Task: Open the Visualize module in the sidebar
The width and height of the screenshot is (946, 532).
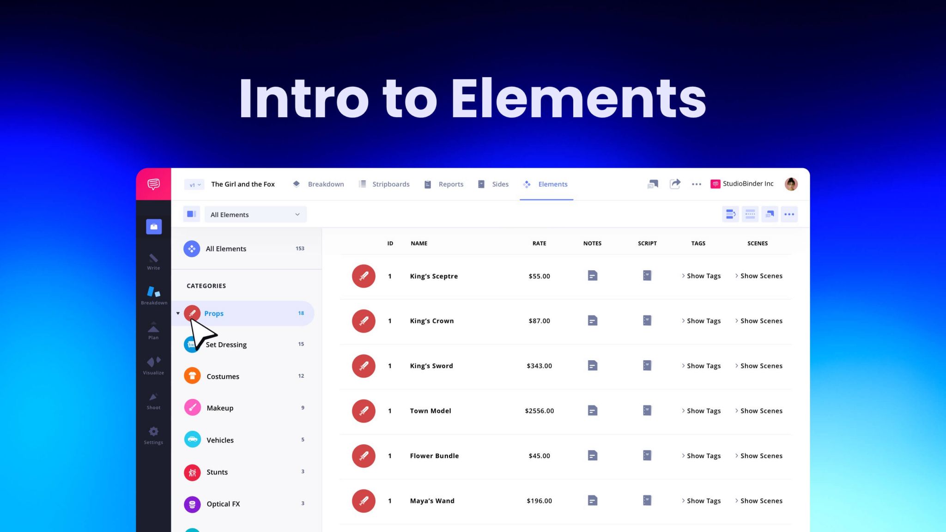Action: (153, 363)
